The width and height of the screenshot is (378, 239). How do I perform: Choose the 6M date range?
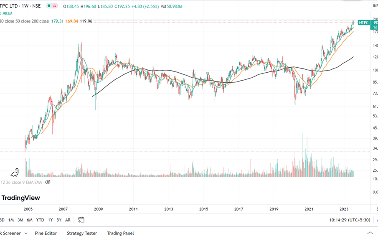(30, 220)
